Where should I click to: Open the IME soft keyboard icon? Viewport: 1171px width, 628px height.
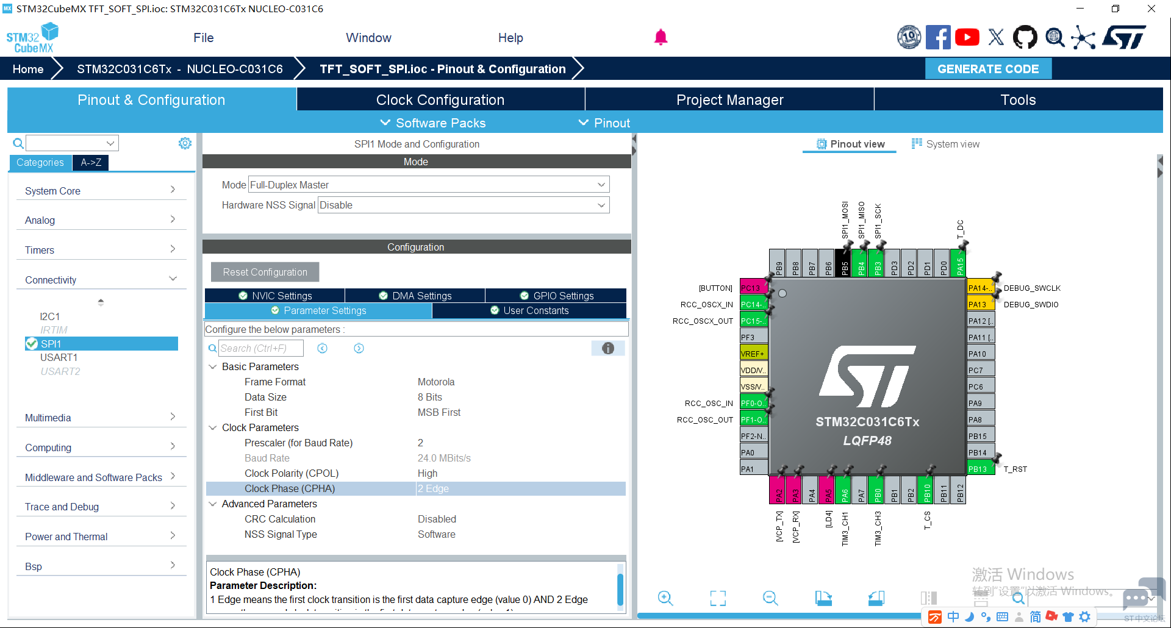pyautogui.click(x=1002, y=617)
